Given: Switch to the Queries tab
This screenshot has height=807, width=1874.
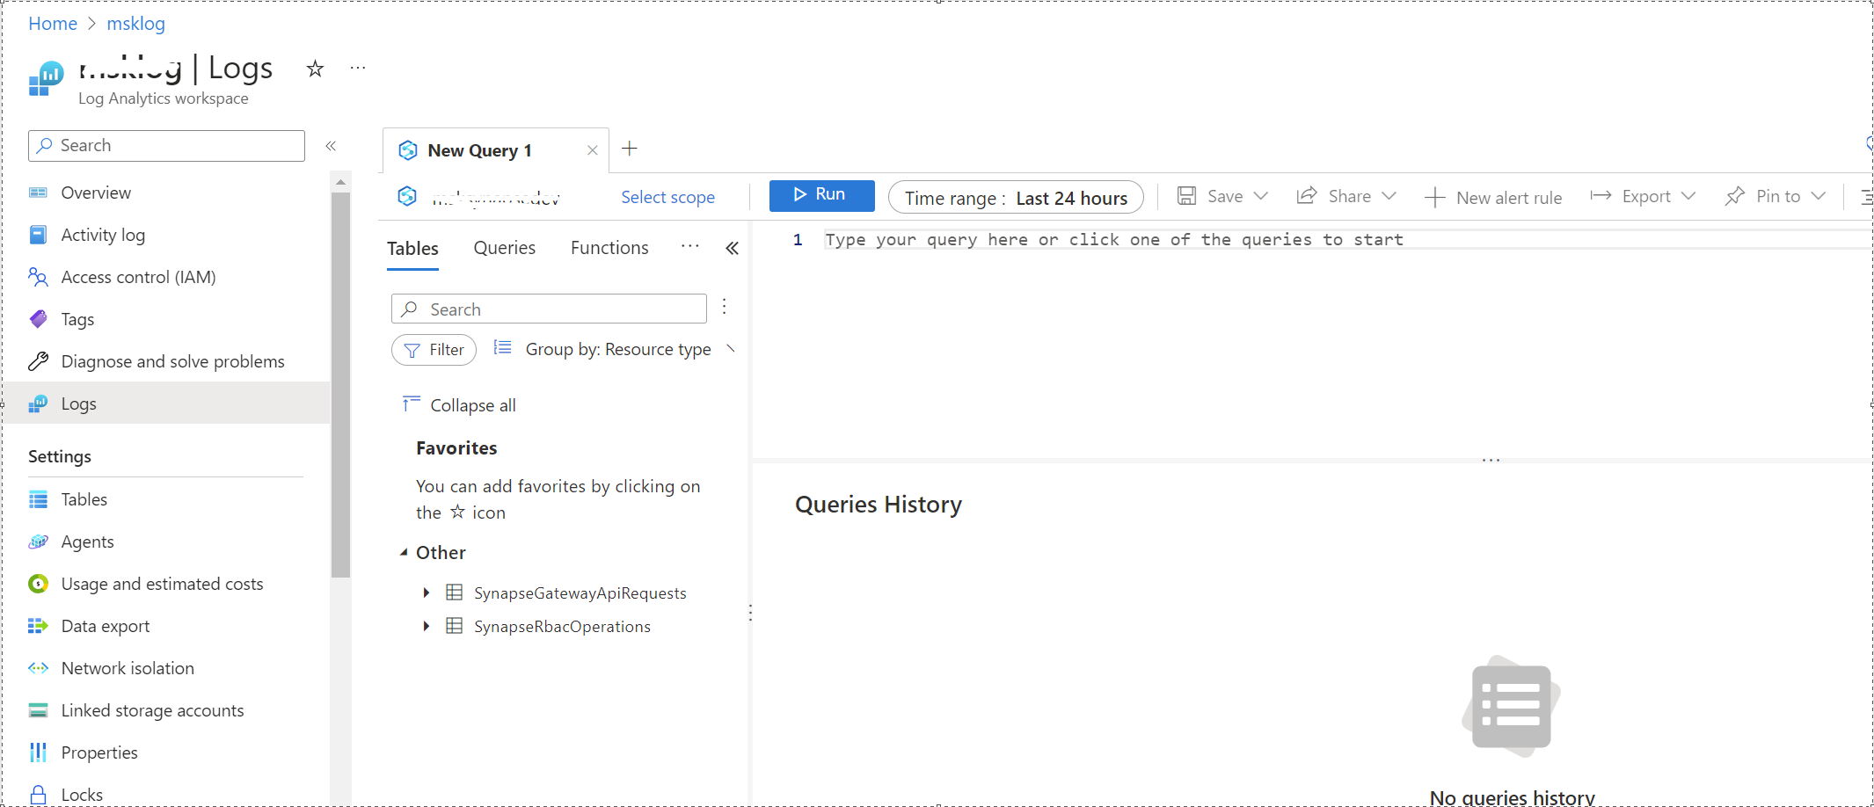Looking at the screenshot, I should coord(504,248).
